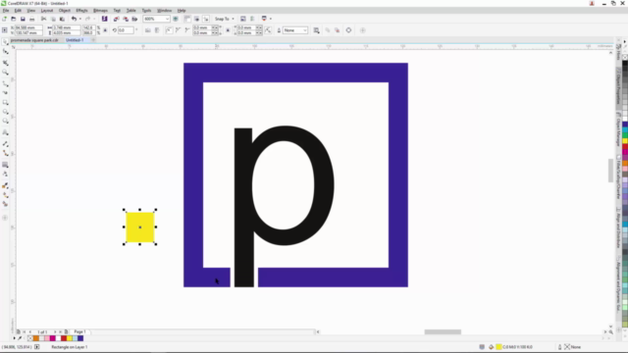Click the Save icon in toolbar
The width and height of the screenshot is (628, 353).
click(x=23, y=19)
